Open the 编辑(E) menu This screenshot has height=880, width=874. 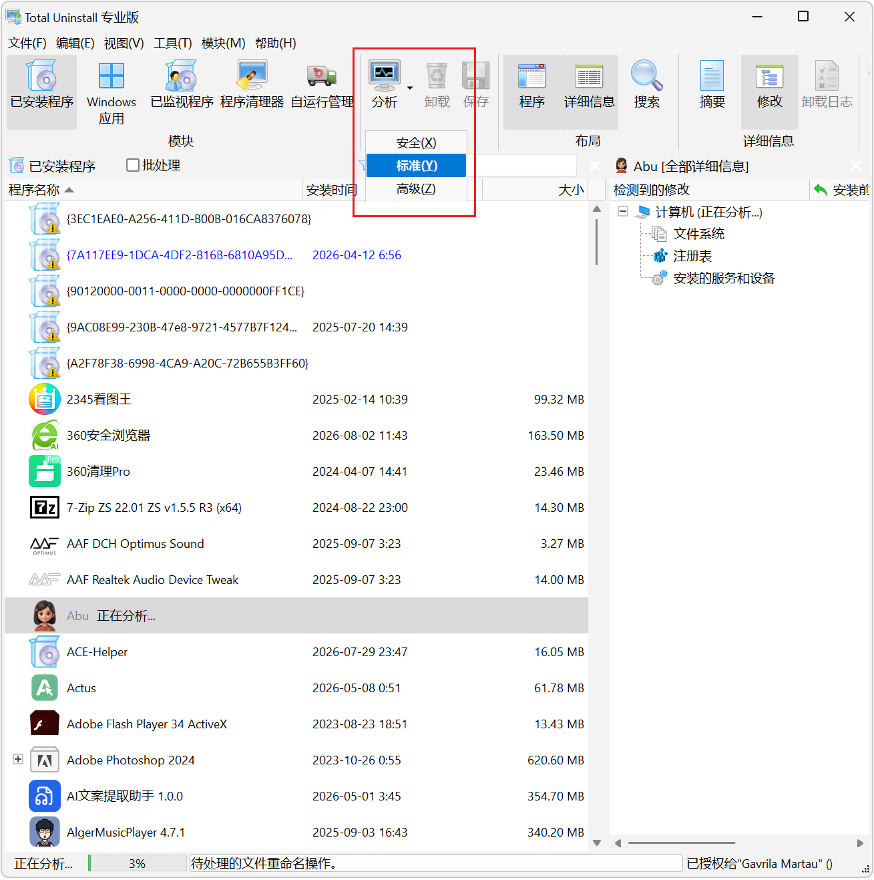75,43
